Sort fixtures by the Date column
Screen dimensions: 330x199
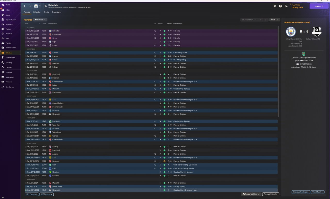click(27, 24)
